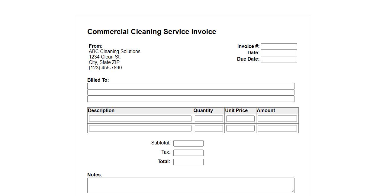Focus the Date field under Invoice #
The height and width of the screenshot is (196, 386).
tap(279, 53)
